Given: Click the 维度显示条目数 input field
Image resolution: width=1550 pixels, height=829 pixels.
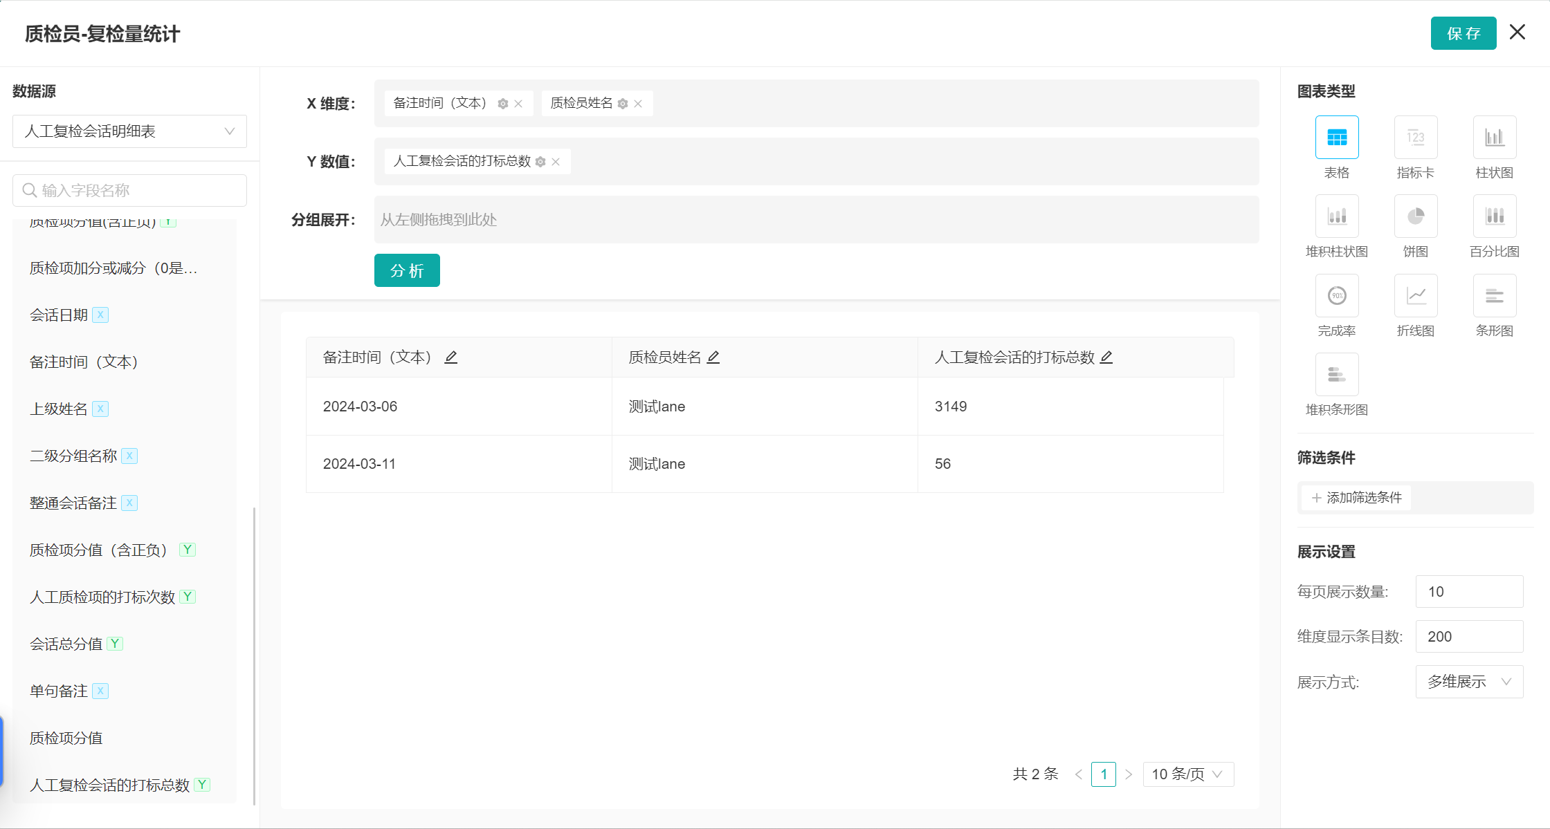Looking at the screenshot, I should [x=1469, y=637].
